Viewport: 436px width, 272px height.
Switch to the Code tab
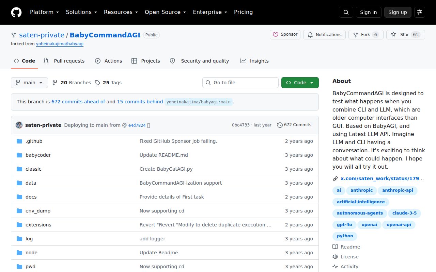click(x=25, y=61)
